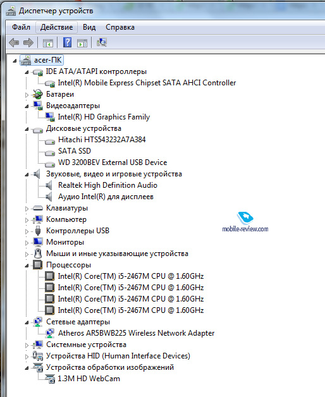Open the Справка menu

click(120, 27)
